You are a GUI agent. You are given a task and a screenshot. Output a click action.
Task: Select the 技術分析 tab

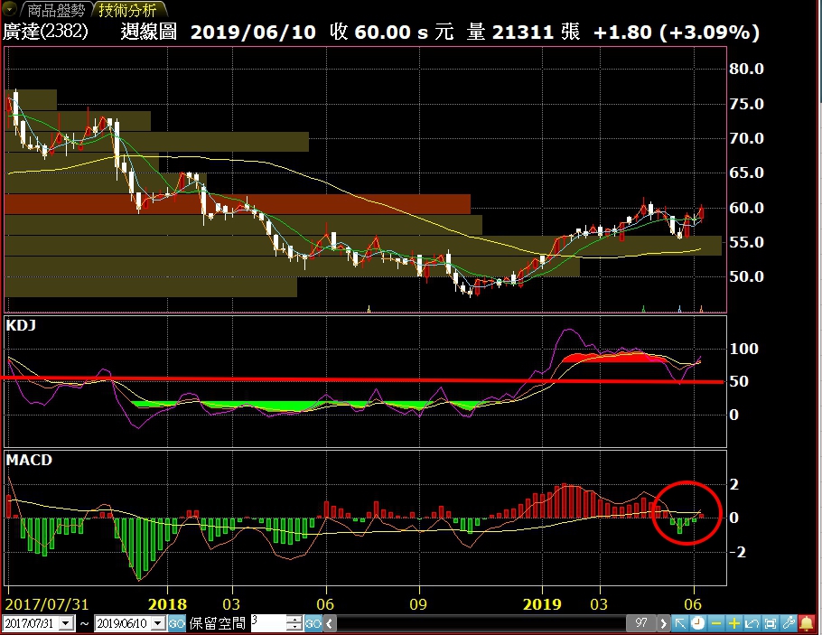pyautogui.click(x=128, y=9)
